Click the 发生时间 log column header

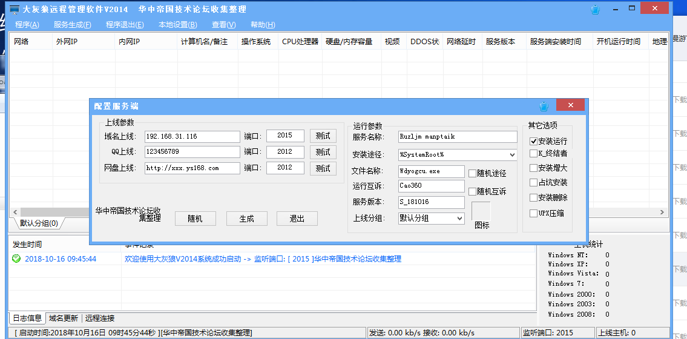tap(65, 245)
